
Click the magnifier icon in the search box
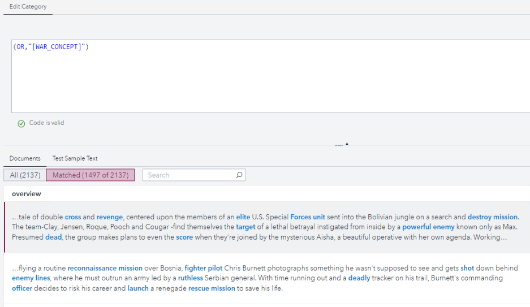[x=239, y=175]
